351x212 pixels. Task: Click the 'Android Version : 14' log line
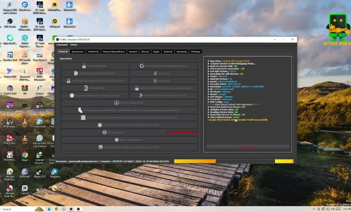pyautogui.click(x=220, y=79)
